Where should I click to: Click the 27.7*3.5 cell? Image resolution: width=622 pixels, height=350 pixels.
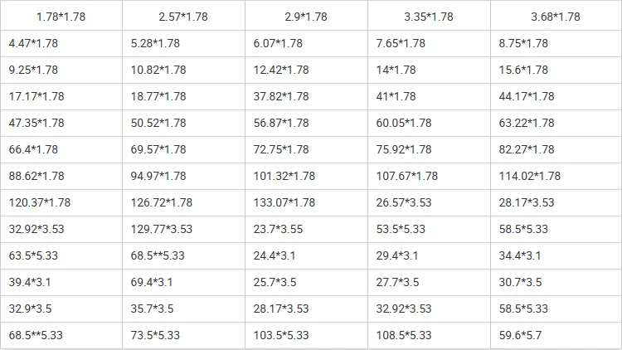tap(430, 283)
